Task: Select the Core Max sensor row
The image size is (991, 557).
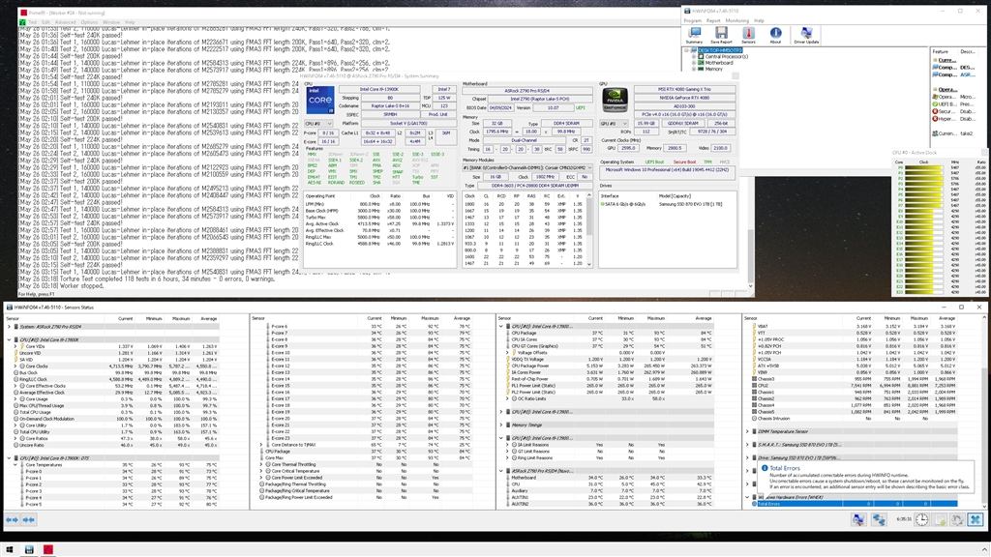Action: pos(366,457)
